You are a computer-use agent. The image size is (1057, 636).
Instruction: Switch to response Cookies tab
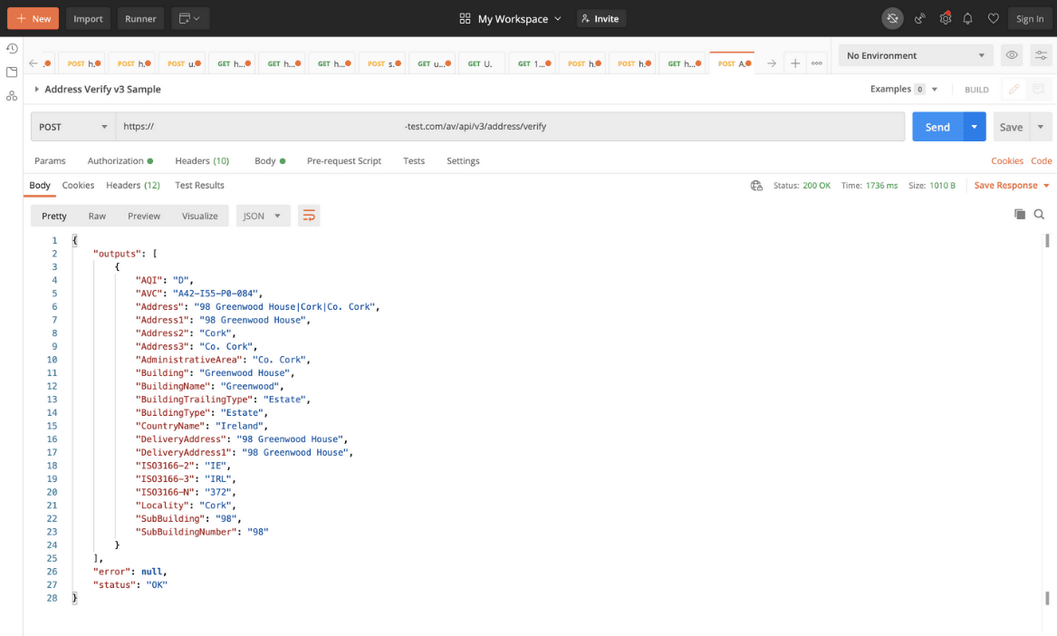pyautogui.click(x=78, y=186)
